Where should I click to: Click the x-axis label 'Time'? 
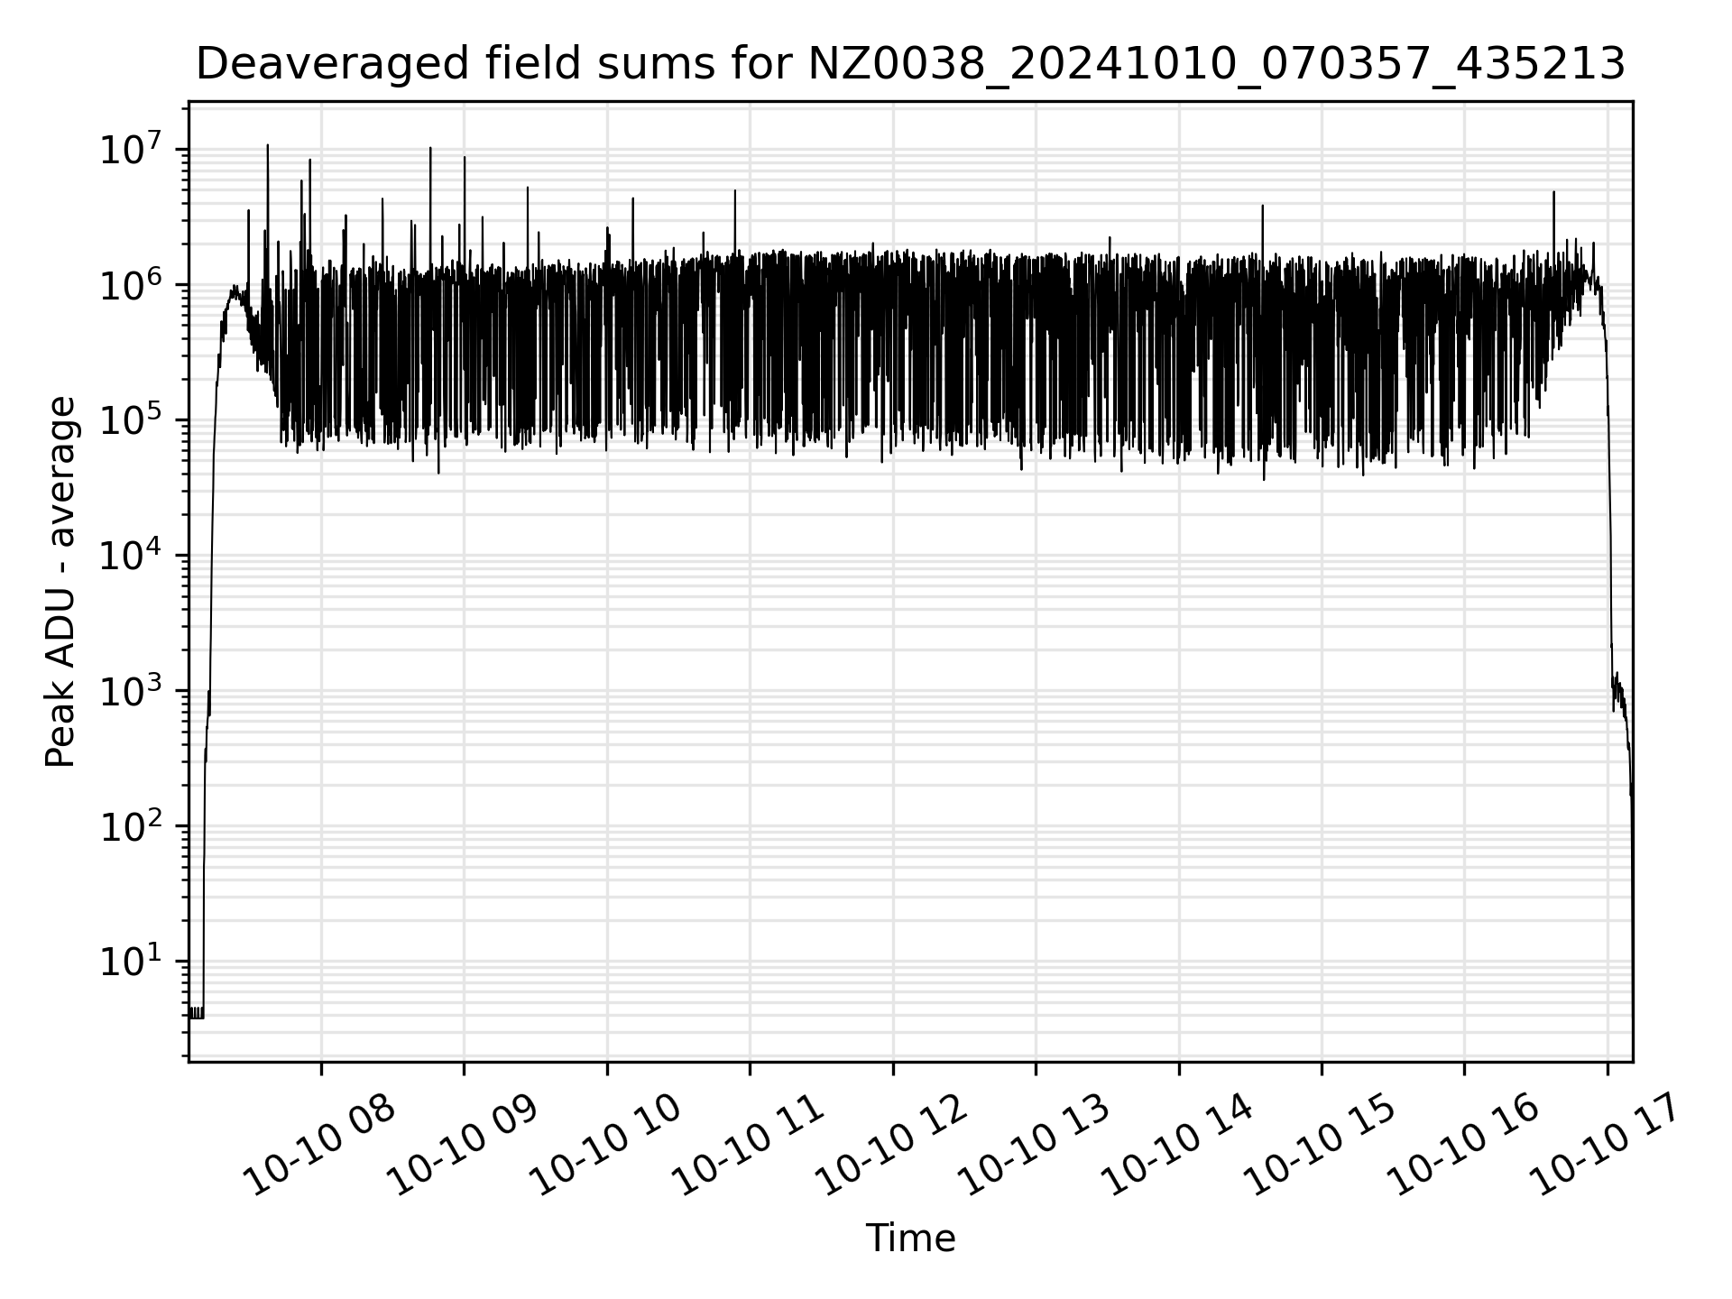pos(910,1239)
